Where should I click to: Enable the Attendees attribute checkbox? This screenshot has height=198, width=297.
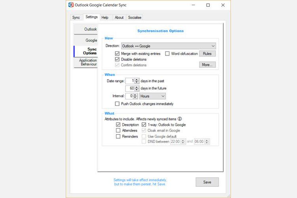pyautogui.click(x=118, y=130)
